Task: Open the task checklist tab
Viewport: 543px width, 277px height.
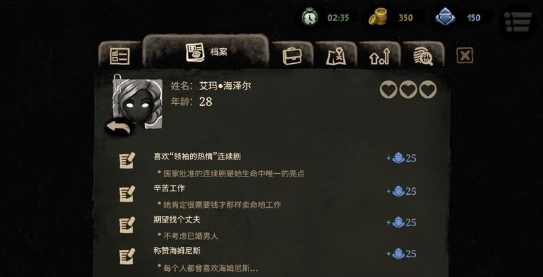Action: (120, 56)
